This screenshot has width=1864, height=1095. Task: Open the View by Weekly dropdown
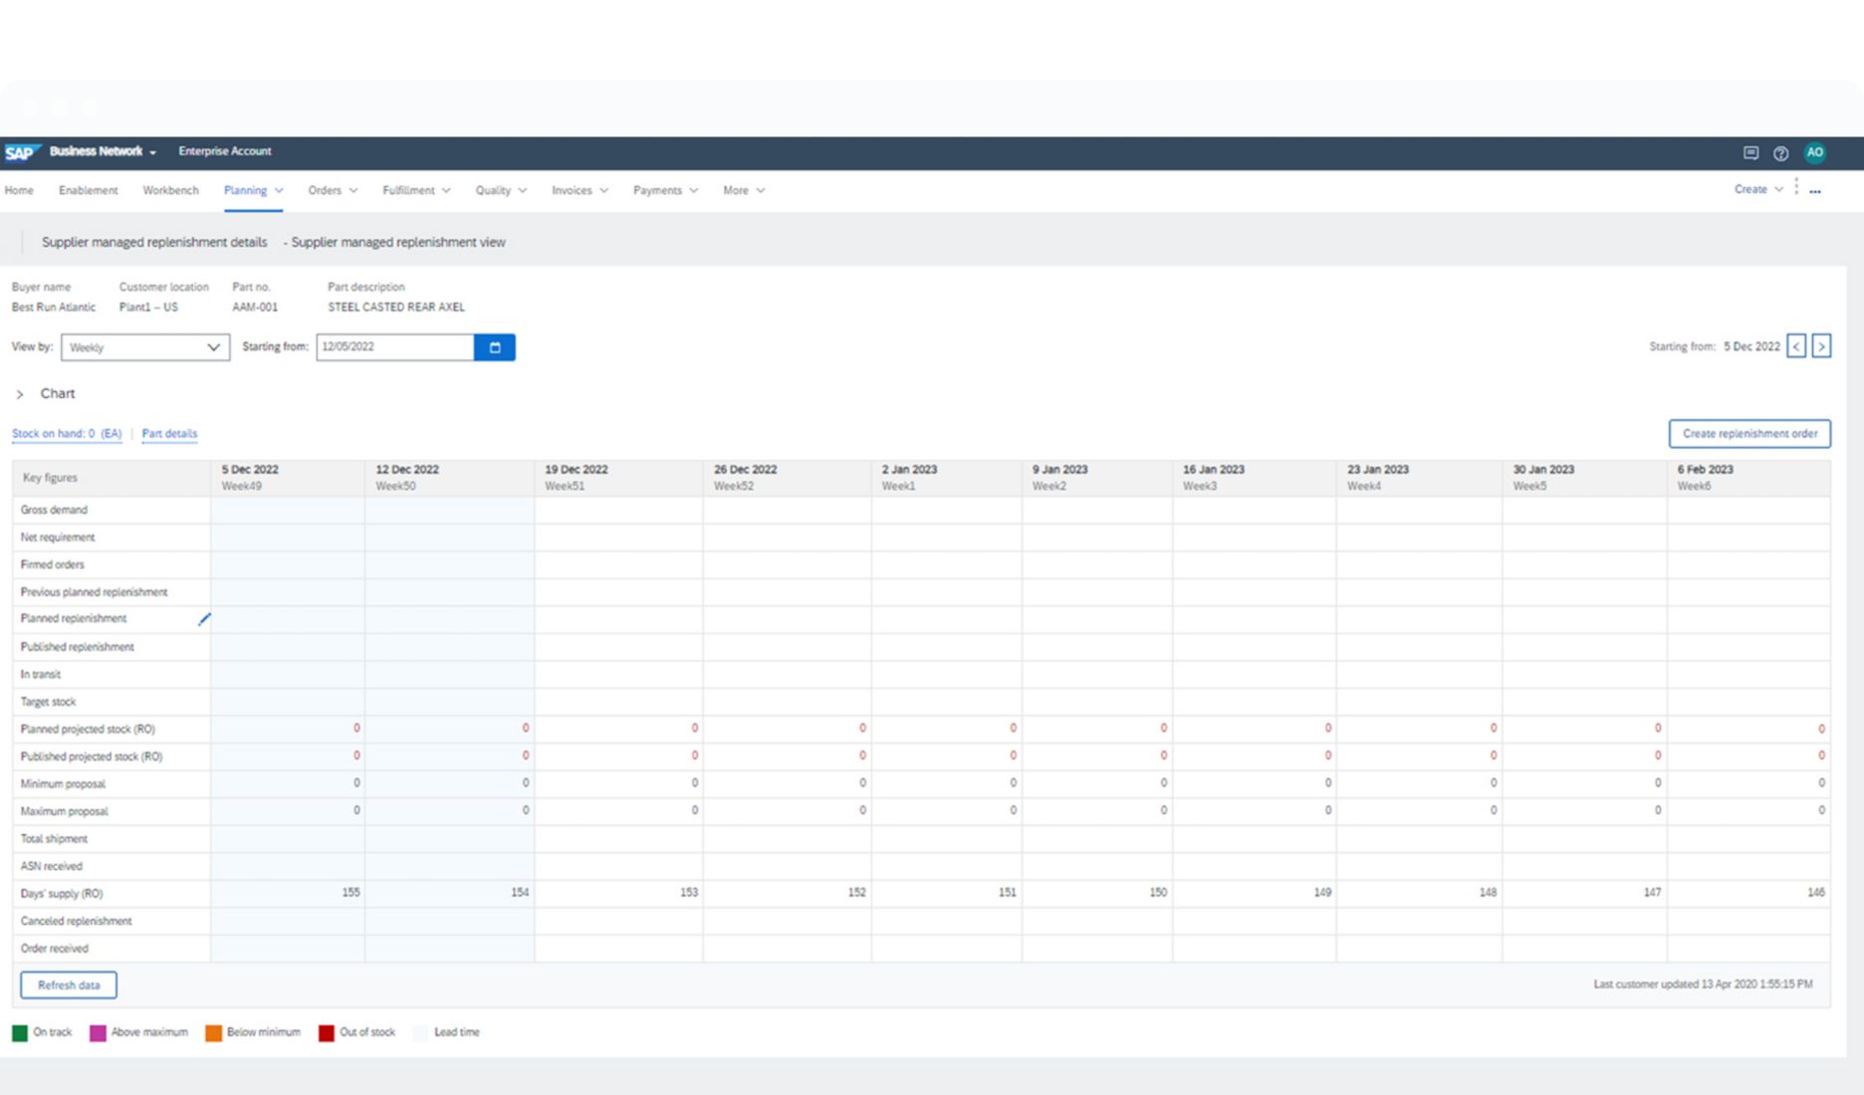(x=145, y=347)
